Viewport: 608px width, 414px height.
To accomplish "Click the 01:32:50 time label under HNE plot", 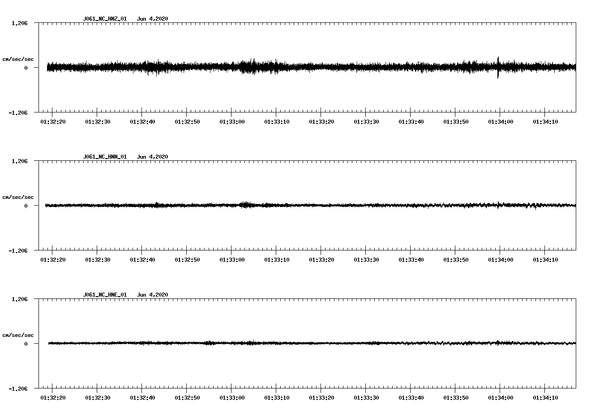I will pyautogui.click(x=187, y=398).
